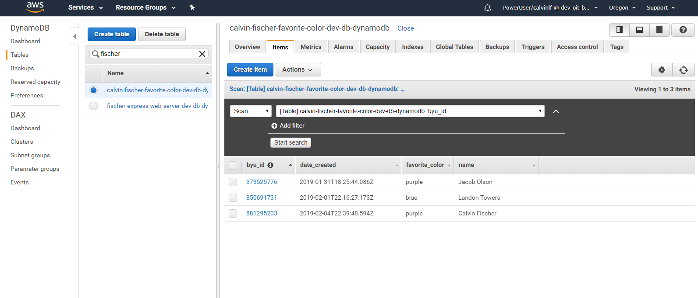Switch to the Overview tab

click(248, 47)
